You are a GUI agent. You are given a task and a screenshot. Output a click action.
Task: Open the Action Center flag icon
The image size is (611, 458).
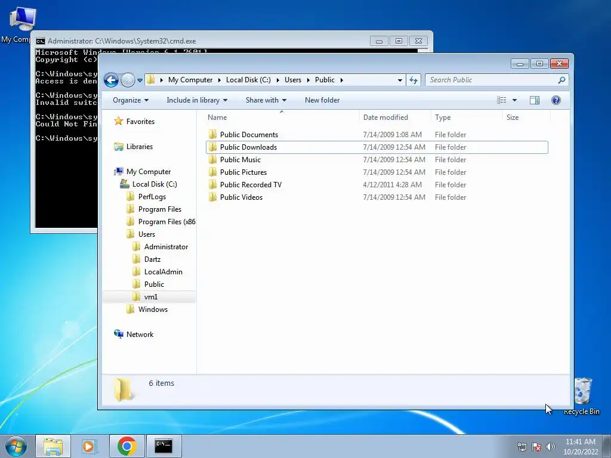coord(536,447)
